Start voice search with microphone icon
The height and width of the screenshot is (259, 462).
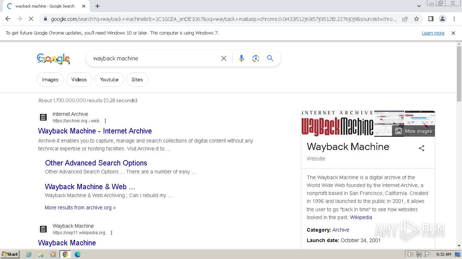coord(241,58)
